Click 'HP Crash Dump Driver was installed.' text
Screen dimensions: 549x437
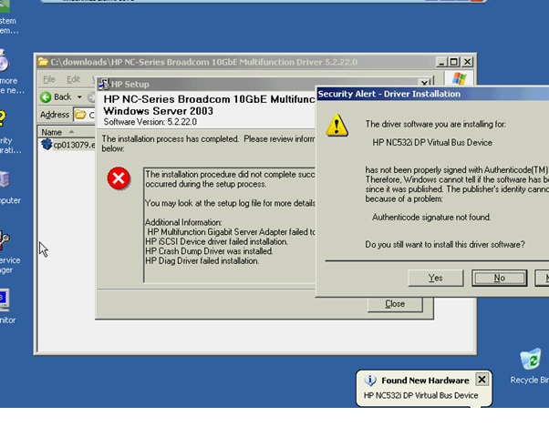[x=209, y=251]
